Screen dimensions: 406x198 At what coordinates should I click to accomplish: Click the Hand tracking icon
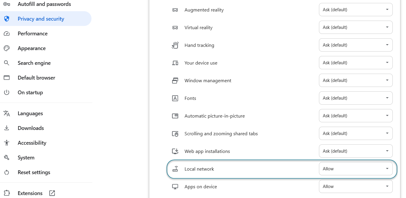point(175,45)
